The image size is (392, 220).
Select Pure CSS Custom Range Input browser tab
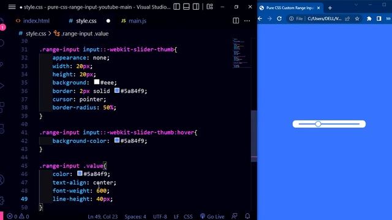tap(290, 8)
